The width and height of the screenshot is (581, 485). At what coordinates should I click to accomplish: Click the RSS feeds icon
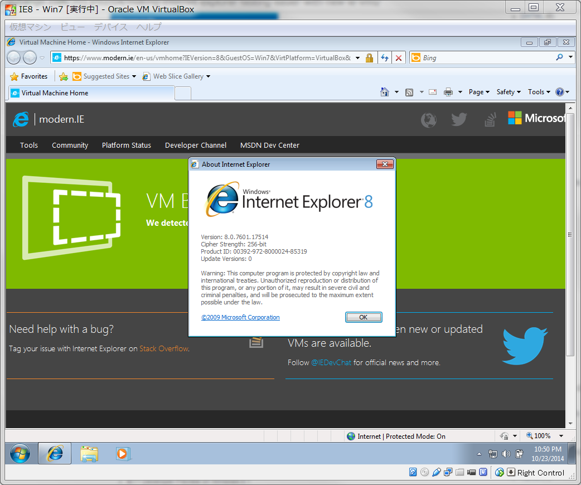[x=409, y=92]
